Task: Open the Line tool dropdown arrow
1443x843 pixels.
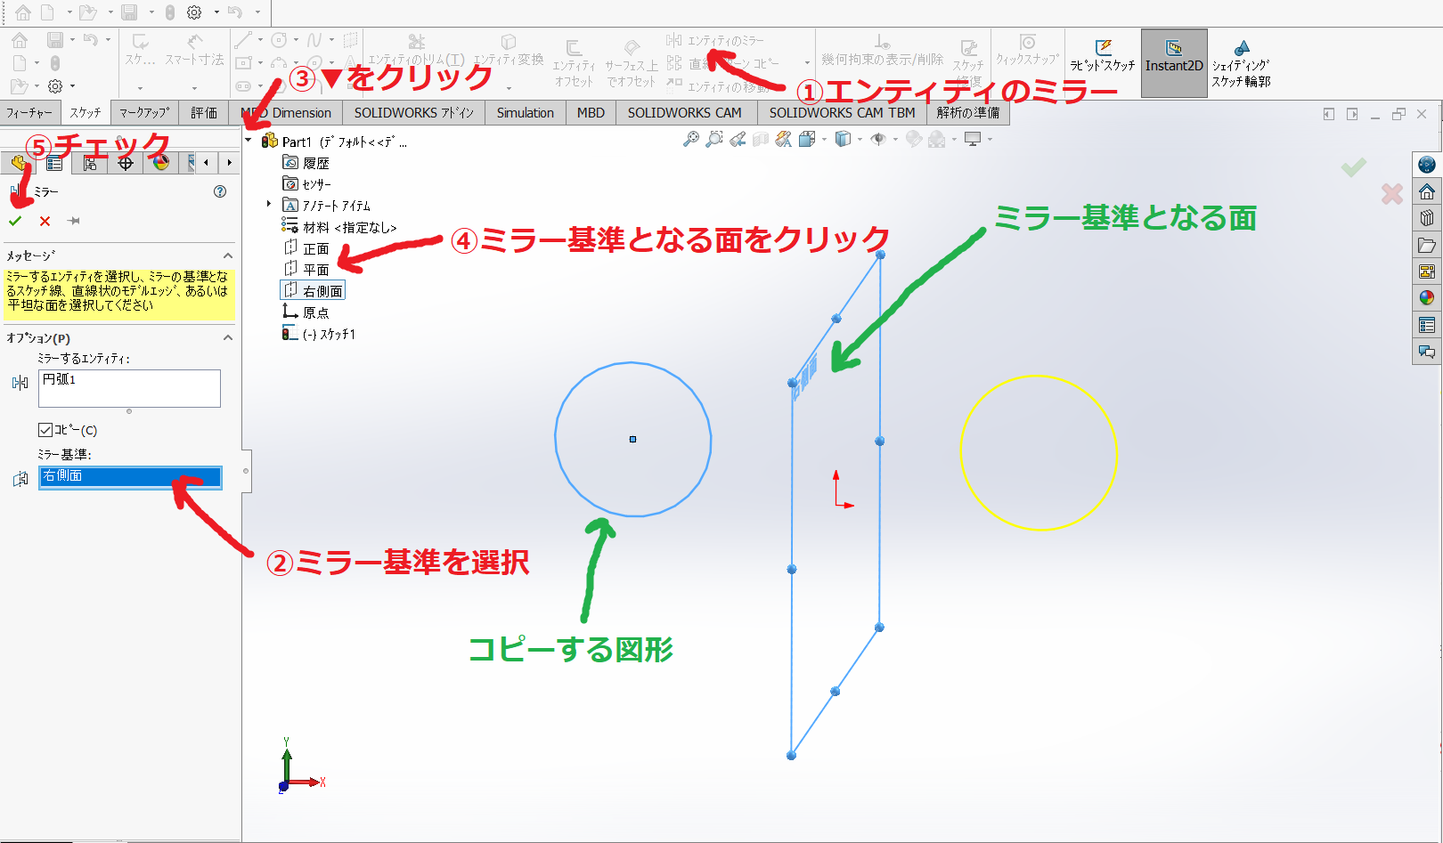Action: pyautogui.click(x=260, y=40)
